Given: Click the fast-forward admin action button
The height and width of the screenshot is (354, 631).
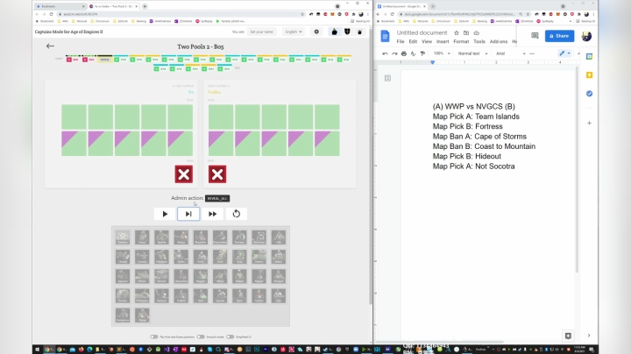Looking at the screenshot, I should click(x=212, y=214).
